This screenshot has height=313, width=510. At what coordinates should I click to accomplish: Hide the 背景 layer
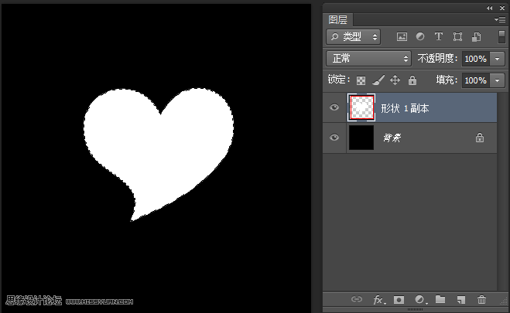[334, 138]
